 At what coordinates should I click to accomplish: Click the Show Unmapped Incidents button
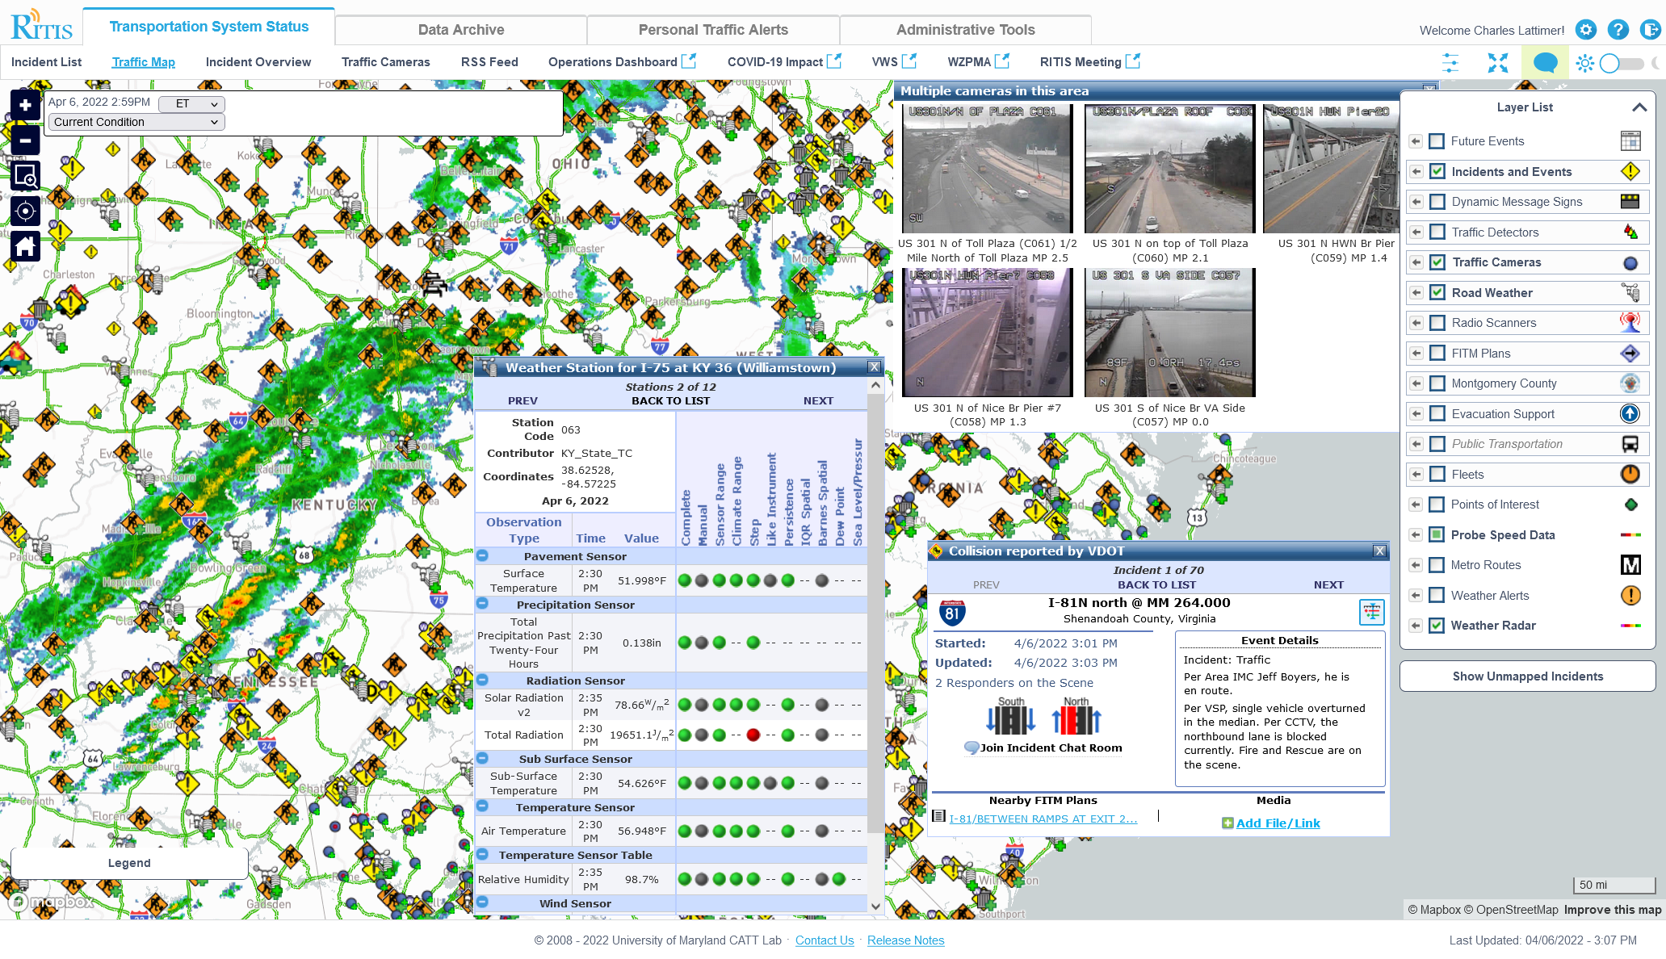click(1526, 676)
